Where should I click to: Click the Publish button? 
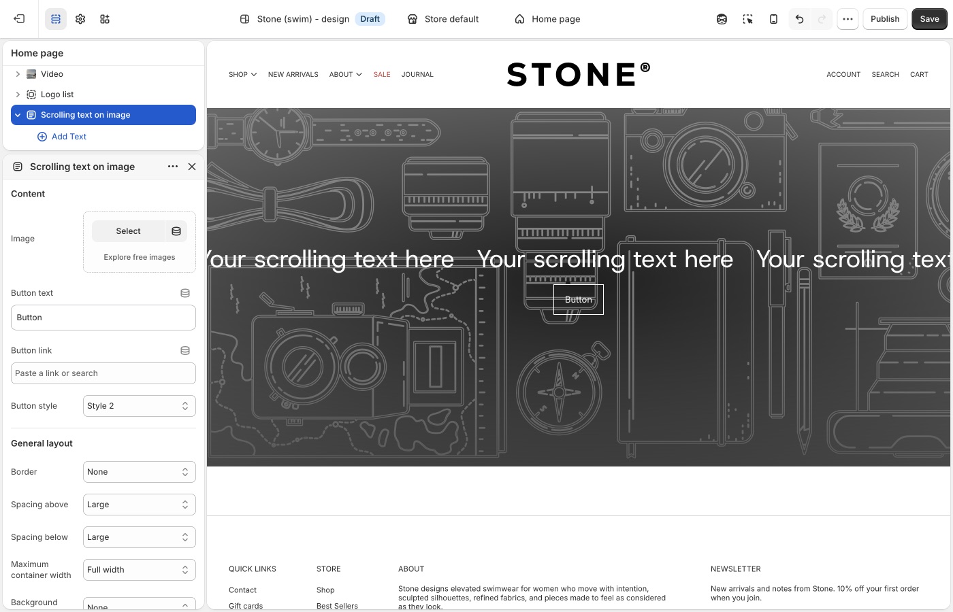[x=885, y=19]
